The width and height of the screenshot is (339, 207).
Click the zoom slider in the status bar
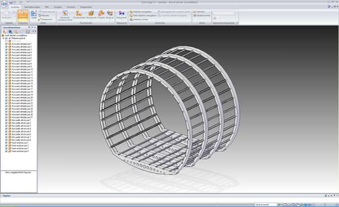point(324,204)
